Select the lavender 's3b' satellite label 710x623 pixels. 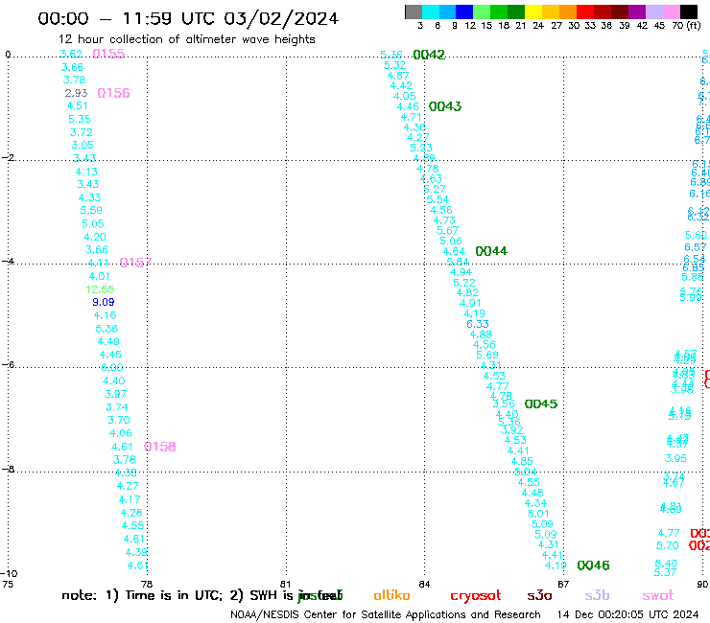(597, 595)
